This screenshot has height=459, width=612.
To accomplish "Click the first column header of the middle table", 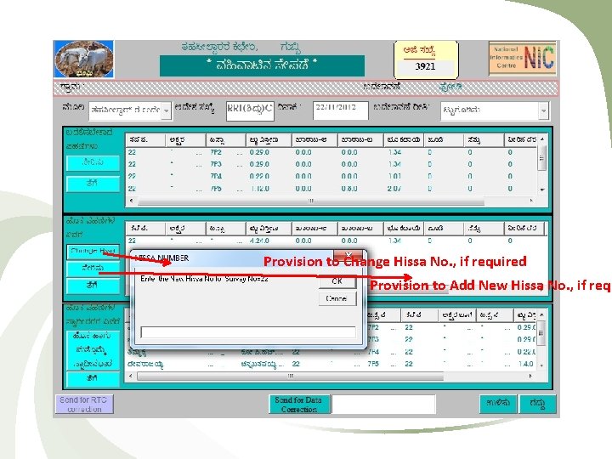I will [x=145, y=229].
